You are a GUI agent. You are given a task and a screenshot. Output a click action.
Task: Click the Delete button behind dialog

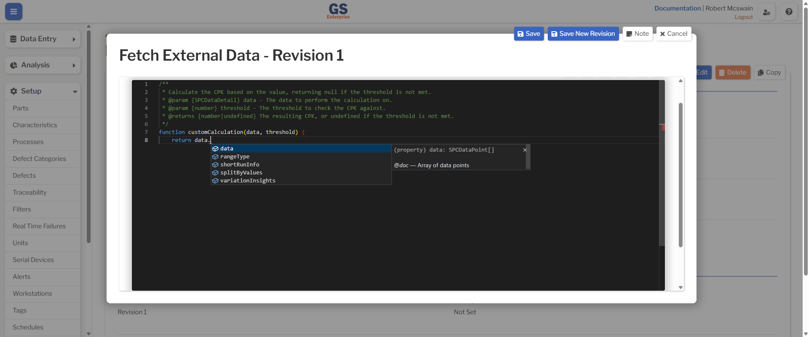click(x=733, y=72)
